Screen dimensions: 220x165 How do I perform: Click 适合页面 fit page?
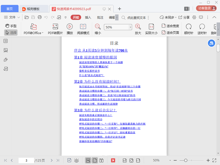click(x=170, y=33)
